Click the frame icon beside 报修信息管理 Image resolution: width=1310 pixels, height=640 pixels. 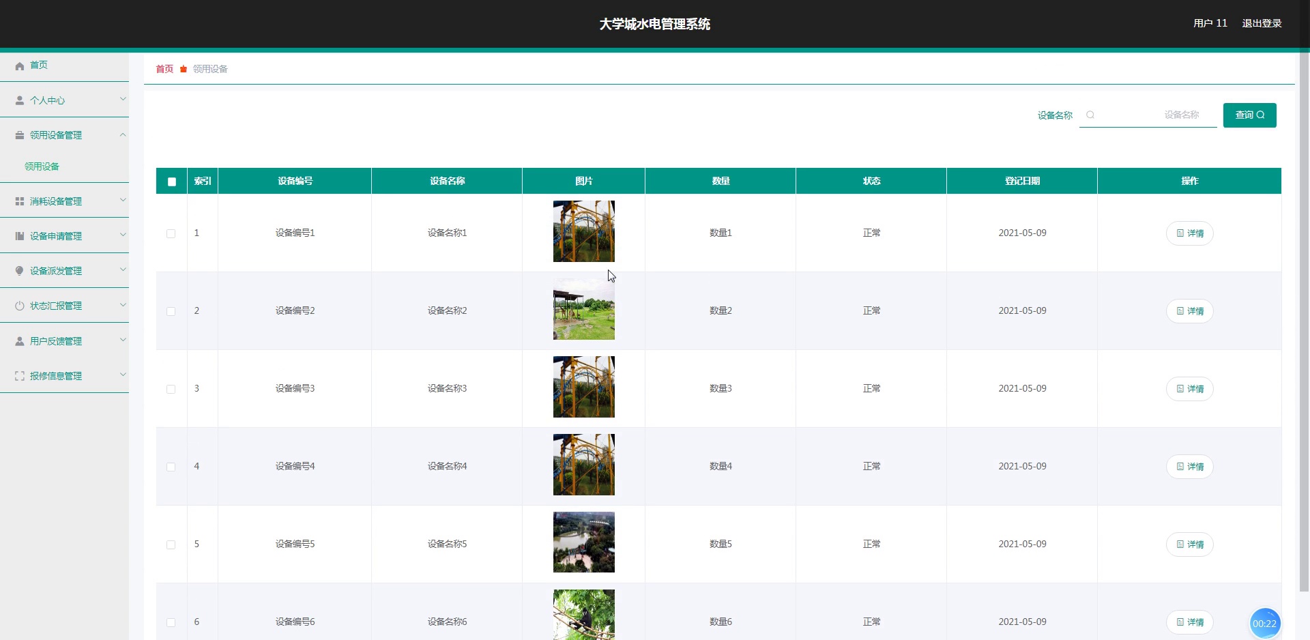tap(20, 376)
